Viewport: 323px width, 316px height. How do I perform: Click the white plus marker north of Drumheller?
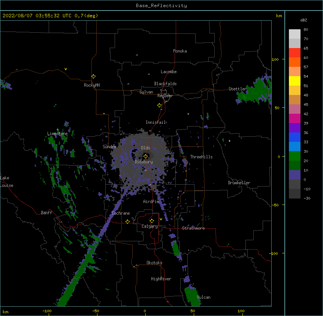point(229,141)
